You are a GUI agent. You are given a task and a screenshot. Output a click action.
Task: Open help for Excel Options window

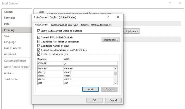pyautogui.click(x=170, y=3)
